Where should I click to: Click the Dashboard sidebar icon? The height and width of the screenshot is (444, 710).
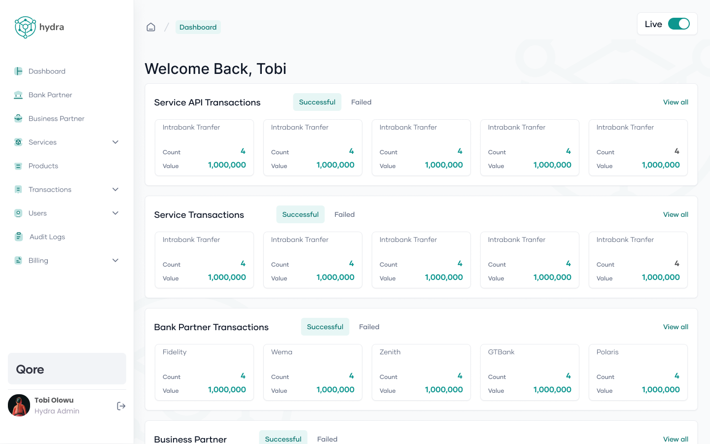[x=18, y=71]
